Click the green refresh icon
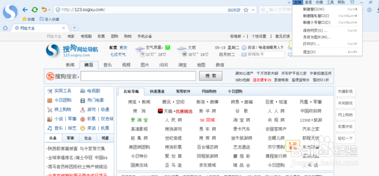This screenshot has height=176, width=379. click(35, 9)
